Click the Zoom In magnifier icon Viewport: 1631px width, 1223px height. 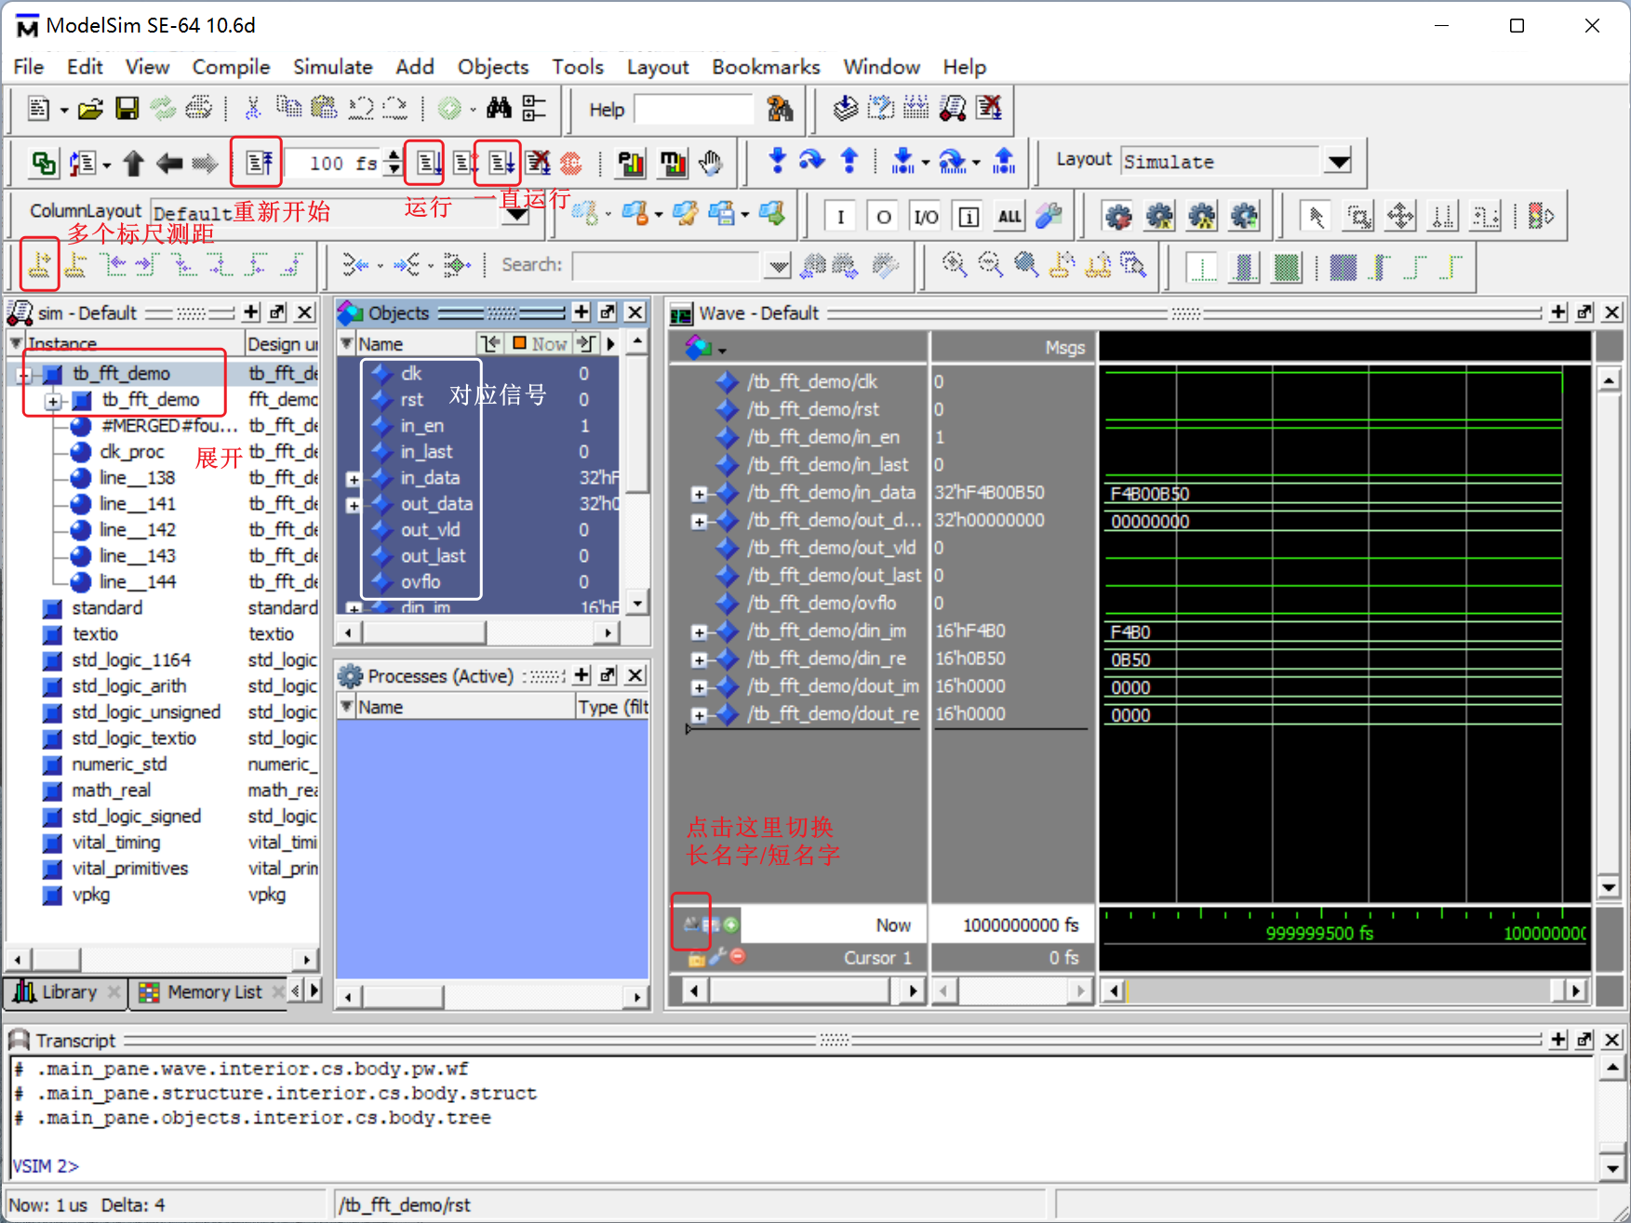(954, 265)
